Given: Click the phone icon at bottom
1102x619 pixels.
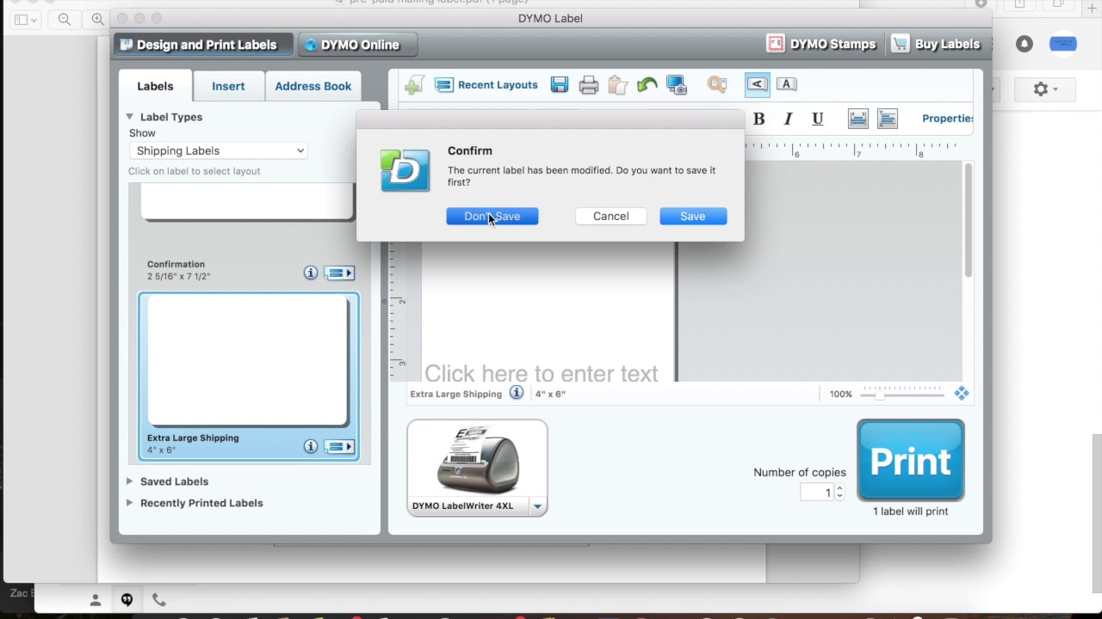Looking at the screenshot, I should pos(159,599).
